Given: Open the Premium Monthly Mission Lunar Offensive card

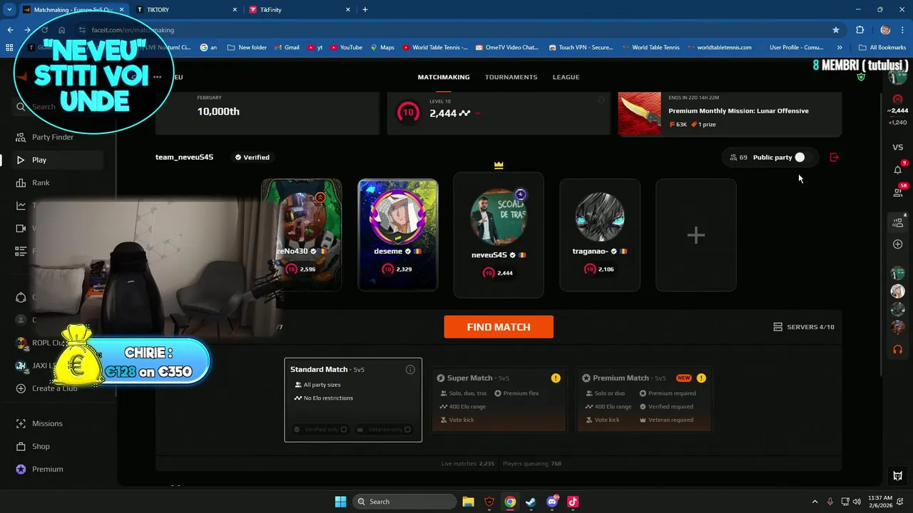Looking at the screenshot, I should coord(730,113).
